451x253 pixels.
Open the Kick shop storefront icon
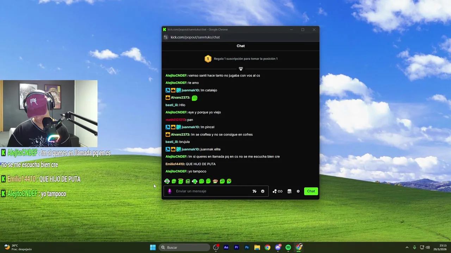[289, 191]
